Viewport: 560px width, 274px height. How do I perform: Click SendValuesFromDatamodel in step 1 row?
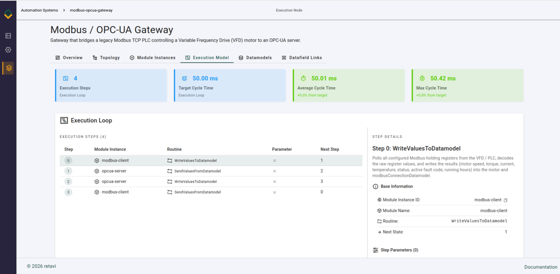[x=197, y=171]
